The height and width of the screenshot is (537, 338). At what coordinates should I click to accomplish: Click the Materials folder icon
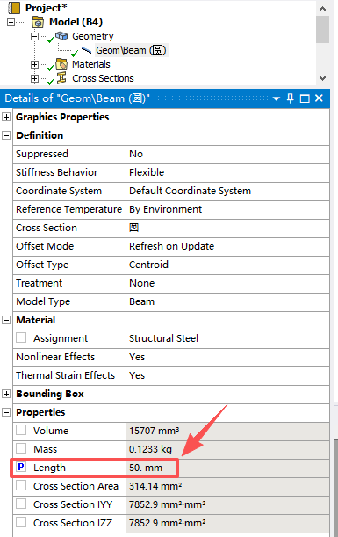(x=61, y=64)
